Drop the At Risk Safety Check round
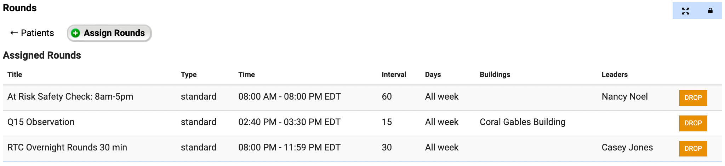 (x=693, y=98)
